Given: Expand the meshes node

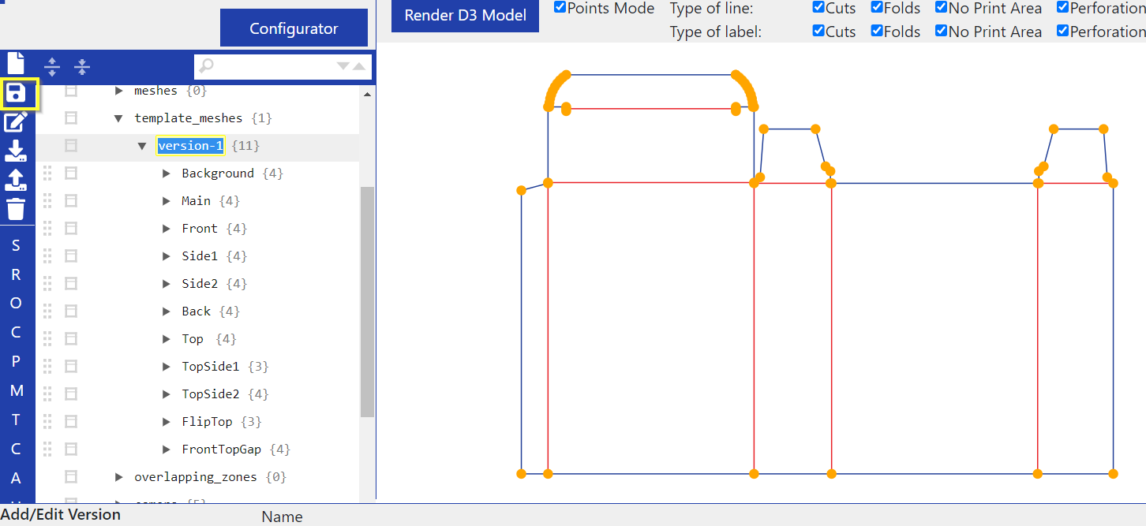Looking at the screenshot, I should (x=119, y=91).
